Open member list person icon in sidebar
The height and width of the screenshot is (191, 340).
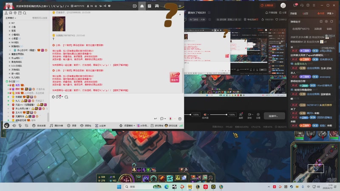6,13
